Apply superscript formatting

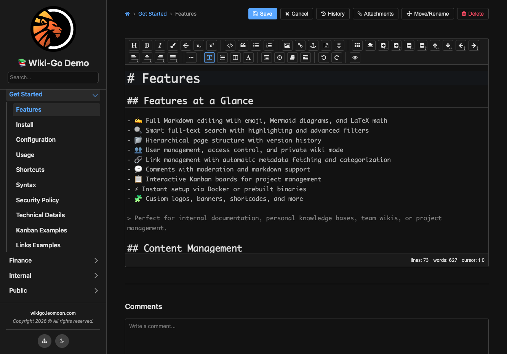coord(212,45)
